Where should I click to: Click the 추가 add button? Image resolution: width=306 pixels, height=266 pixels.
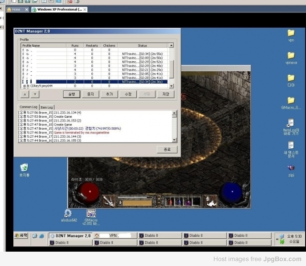click(x=109, y=94)
